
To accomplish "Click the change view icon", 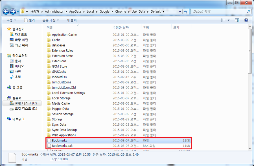I will pyautogui.click(x=224, y=20).
